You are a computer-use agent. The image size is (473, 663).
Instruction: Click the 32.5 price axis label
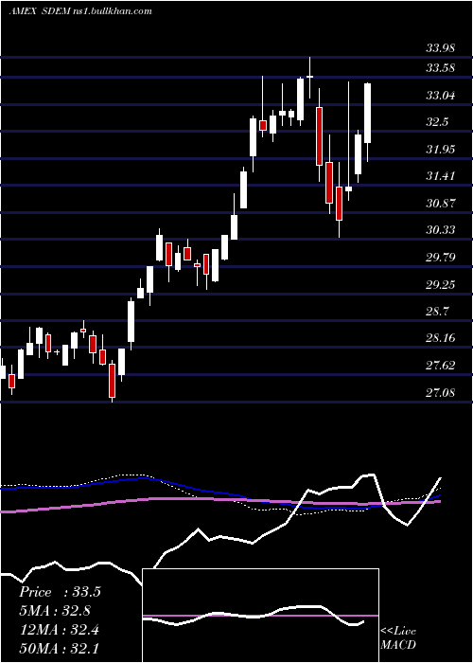click(x=437, y=122)
